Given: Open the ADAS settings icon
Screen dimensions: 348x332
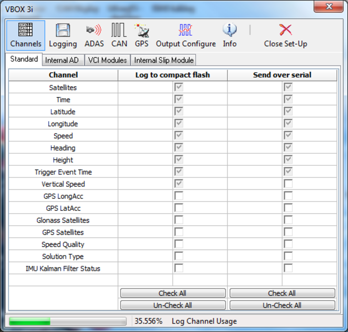Looking at the screenshot, I should click(94, 30).
